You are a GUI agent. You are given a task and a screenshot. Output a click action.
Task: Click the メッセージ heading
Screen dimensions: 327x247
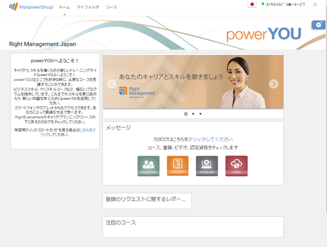tap(118, 127)
